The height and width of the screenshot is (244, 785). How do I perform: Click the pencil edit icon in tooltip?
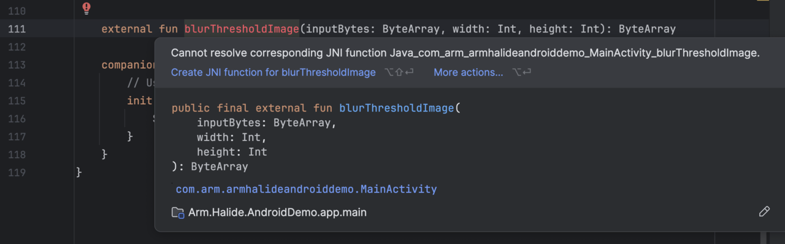click(x=764, y=212)
